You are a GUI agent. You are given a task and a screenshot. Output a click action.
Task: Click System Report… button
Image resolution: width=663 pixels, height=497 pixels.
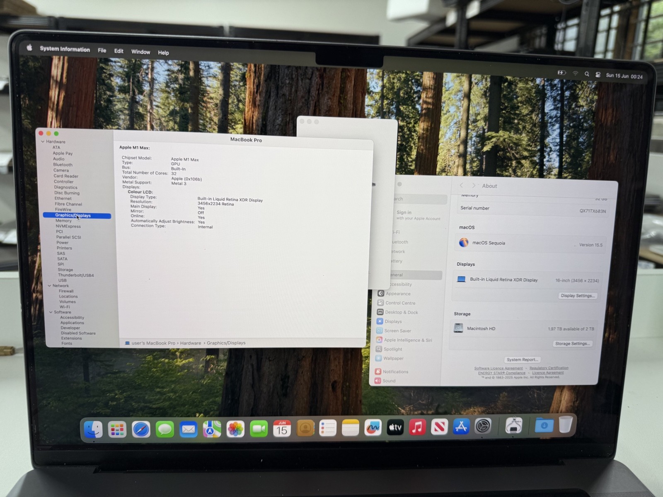[522, 359]
